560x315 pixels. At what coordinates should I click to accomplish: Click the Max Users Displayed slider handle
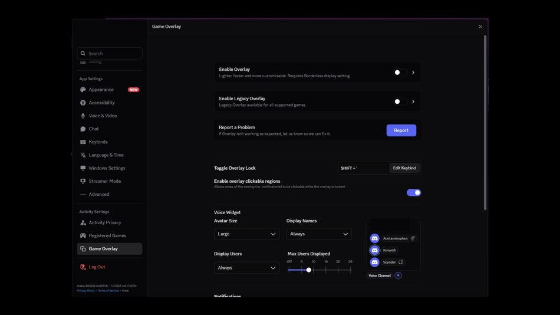[308, 270]
